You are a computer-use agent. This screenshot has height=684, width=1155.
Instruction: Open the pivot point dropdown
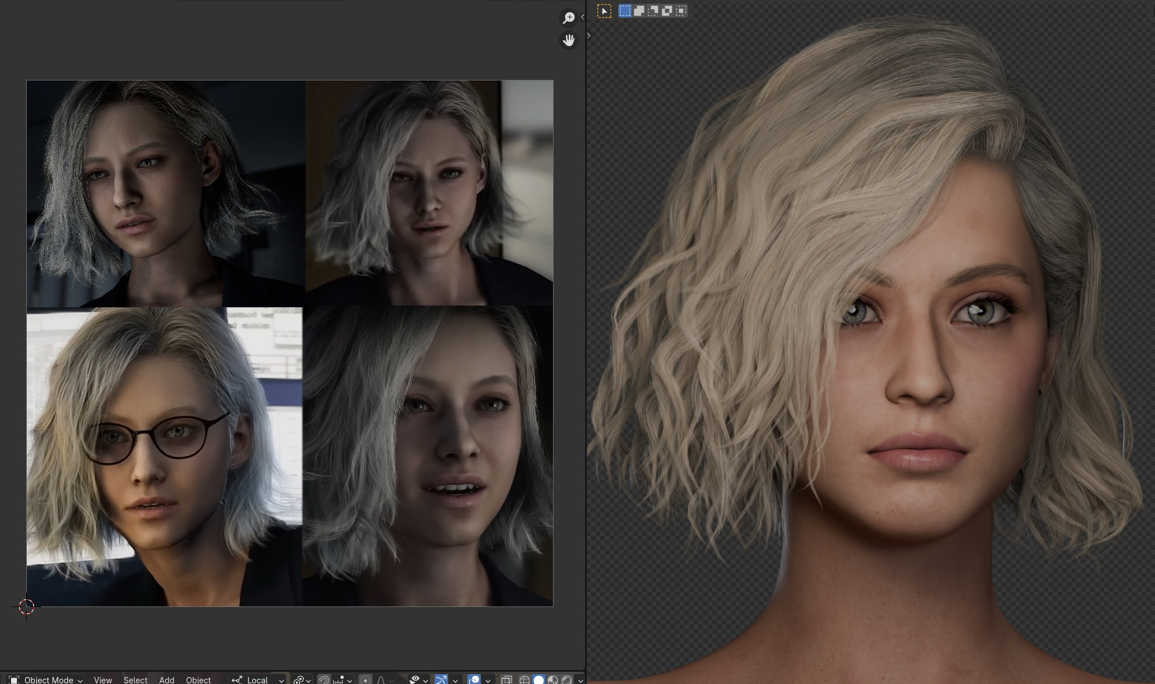pyautogui.click(x=302, y=680)
